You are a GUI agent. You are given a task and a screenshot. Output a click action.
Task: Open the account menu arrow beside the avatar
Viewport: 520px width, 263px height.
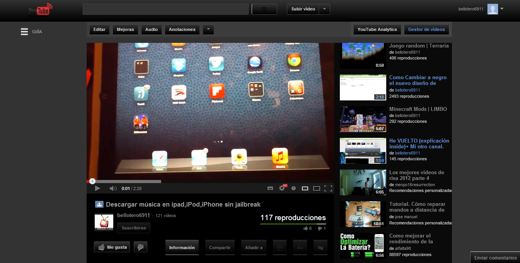501,8
